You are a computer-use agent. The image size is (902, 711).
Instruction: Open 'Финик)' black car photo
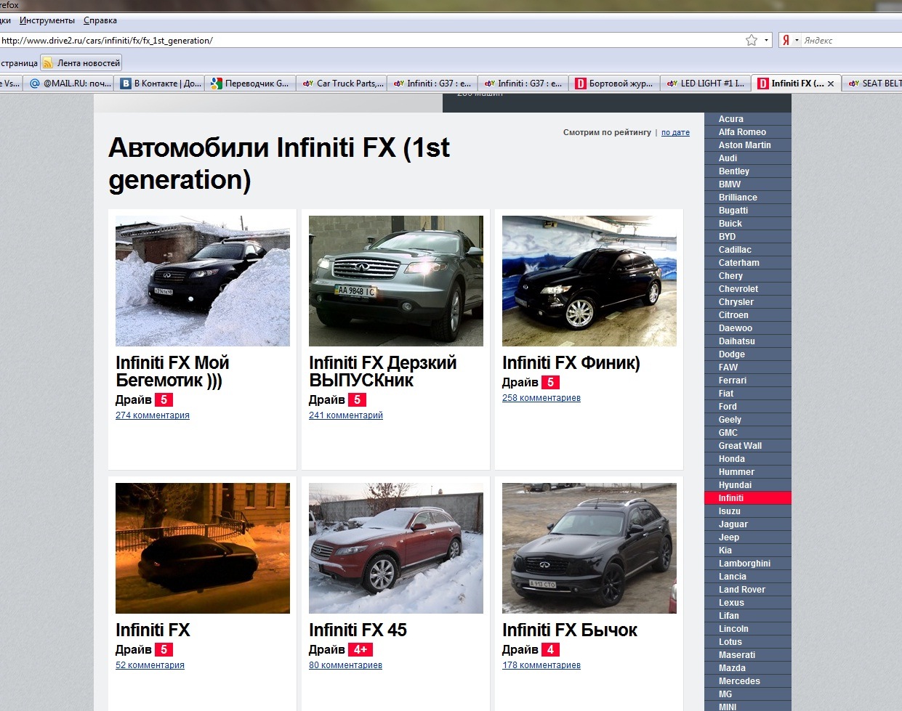[589, 281]
